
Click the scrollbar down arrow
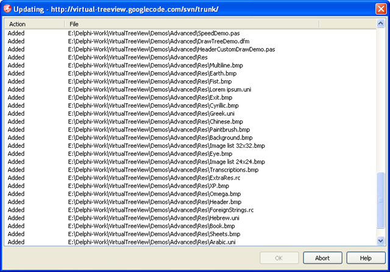(380, 240)
